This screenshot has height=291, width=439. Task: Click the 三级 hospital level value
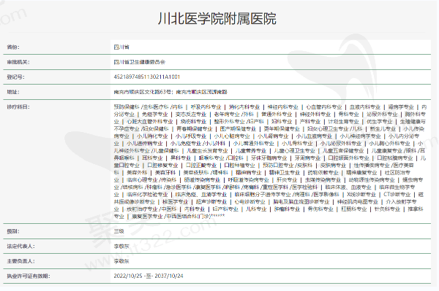(x=119, y=231)
